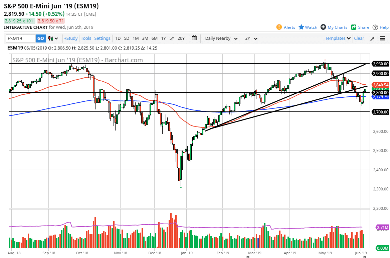Click the +Study button
Image resolution: width=390 pixels, height=258 pixels.
71,38
